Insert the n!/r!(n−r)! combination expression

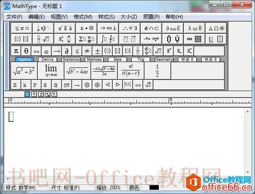[131, 70]
